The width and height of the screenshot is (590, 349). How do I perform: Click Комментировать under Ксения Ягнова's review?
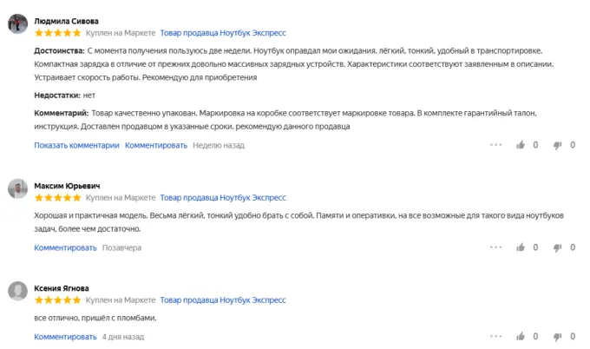pyautogui.click(x=65, y=337)
